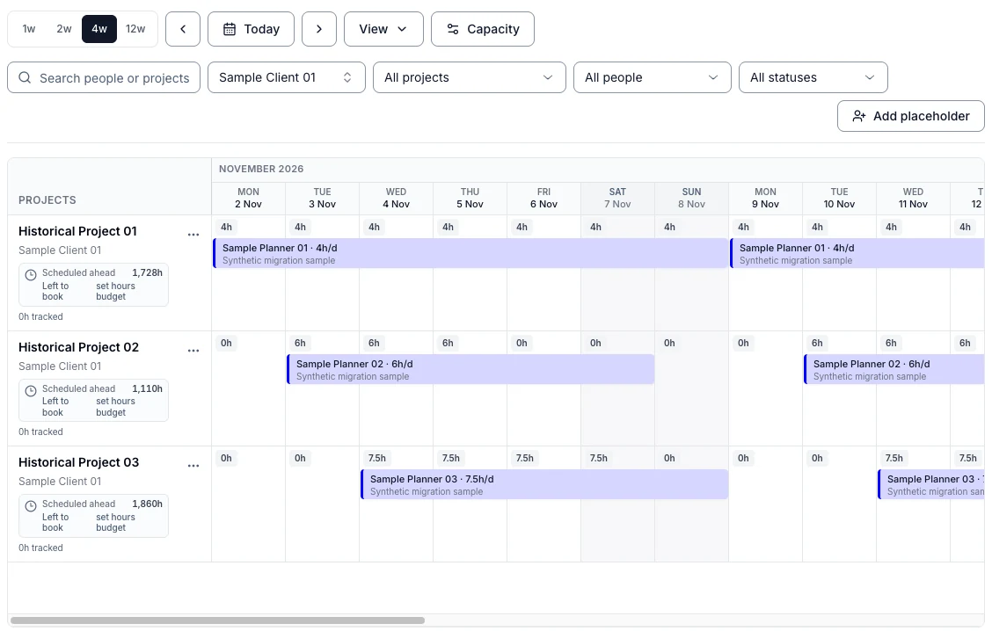Click the 7.5h badge for Project 03 on 4 Nov
This screenshot has width=992, height=631.
point(377,458)
